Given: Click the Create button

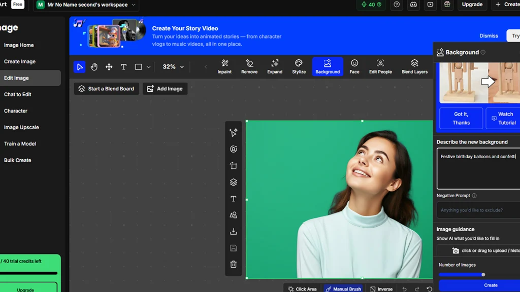Looking at the screenshot, I should coord(490,285).
